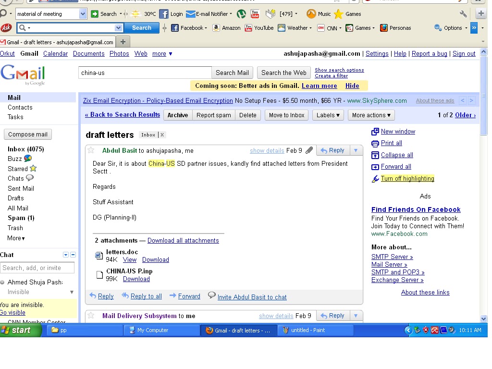Screen dimensions: 492x369
Task: Click the Forward all icon
Action: [374, 166]
